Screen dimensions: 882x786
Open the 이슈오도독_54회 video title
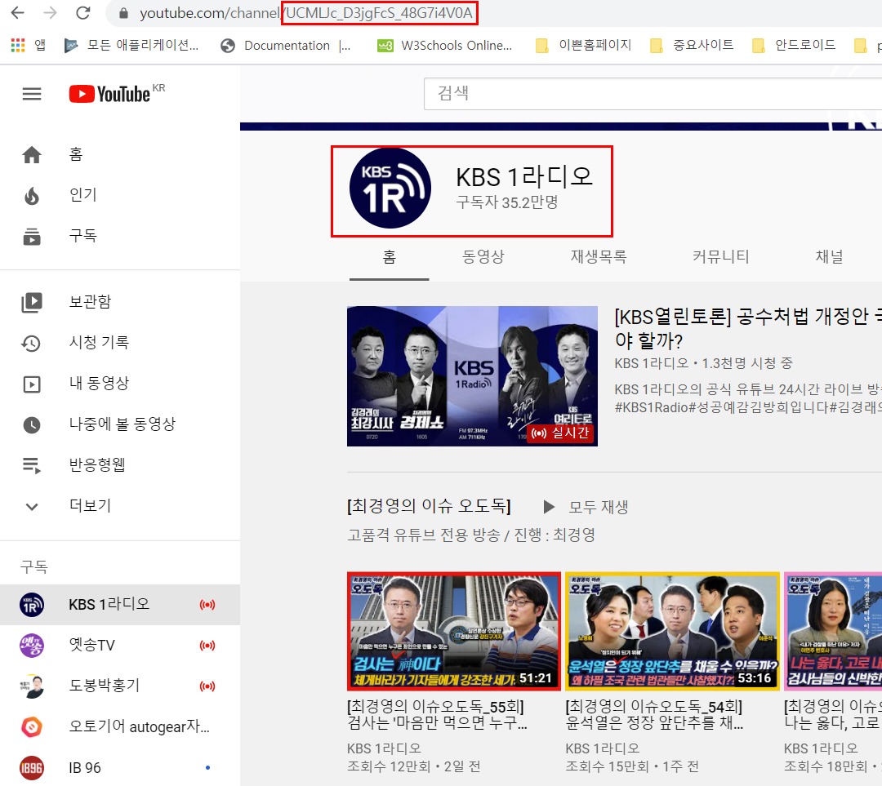point(654,714)
